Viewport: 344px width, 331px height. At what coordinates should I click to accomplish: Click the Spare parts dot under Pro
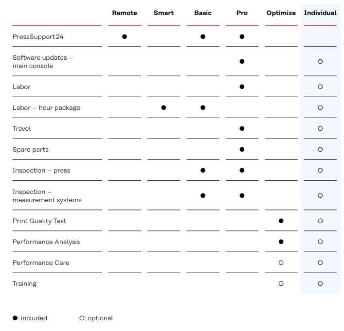[x=242, y=150]
